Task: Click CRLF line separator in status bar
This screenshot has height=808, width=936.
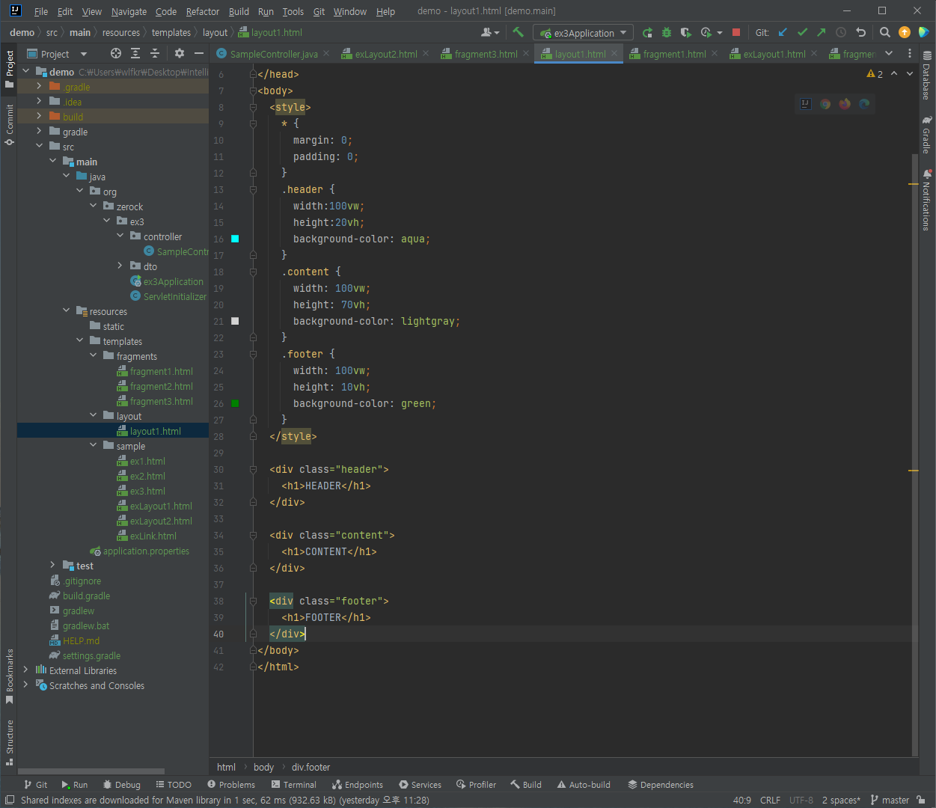Action: pos(770,800)
